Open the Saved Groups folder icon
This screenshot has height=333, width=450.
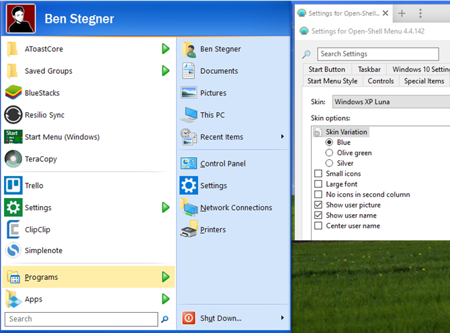click(x=12, y=71)
